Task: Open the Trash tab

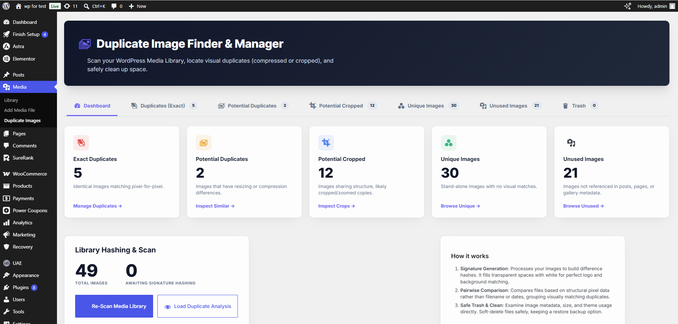Action: (x=580, y=106)
